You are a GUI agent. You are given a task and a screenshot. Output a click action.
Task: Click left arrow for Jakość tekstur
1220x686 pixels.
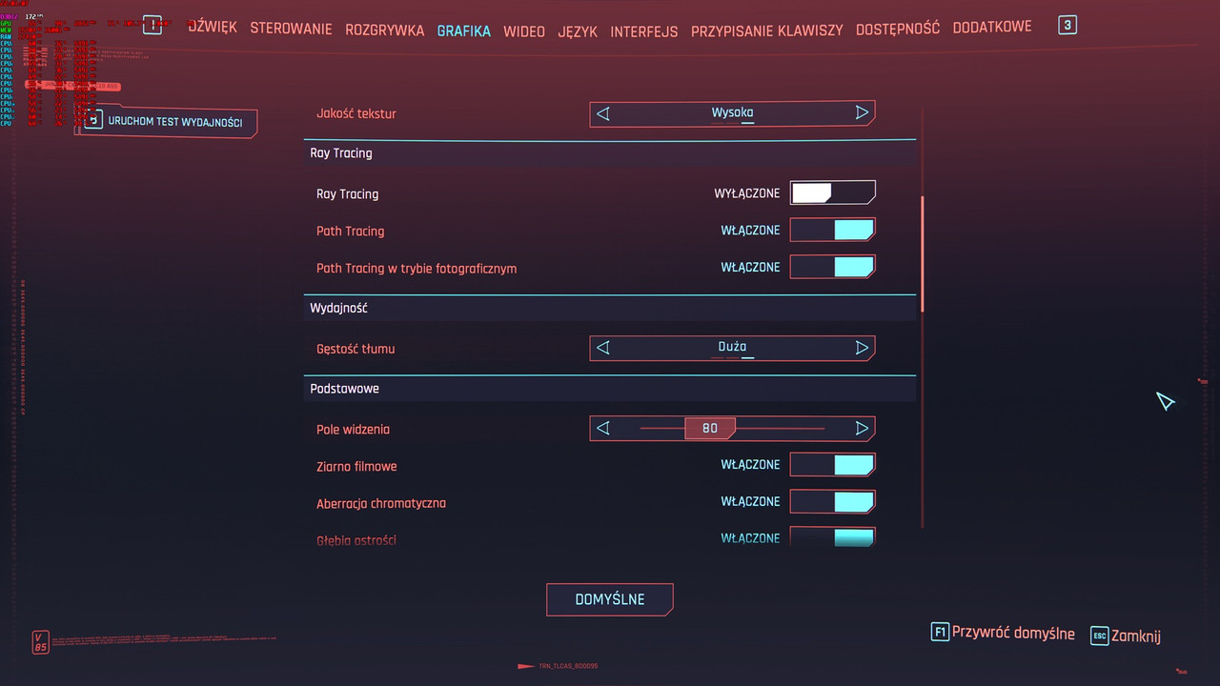click(602, 113)
